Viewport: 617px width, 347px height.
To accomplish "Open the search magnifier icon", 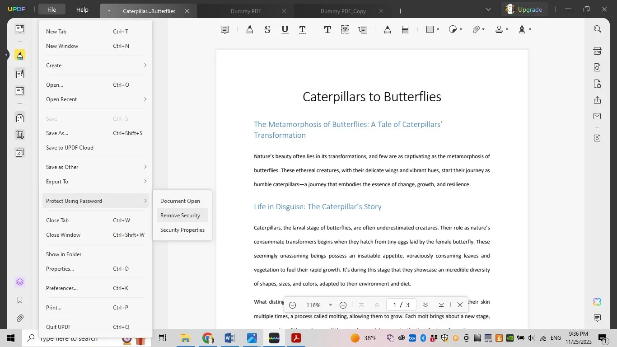I will coord(597,29).
